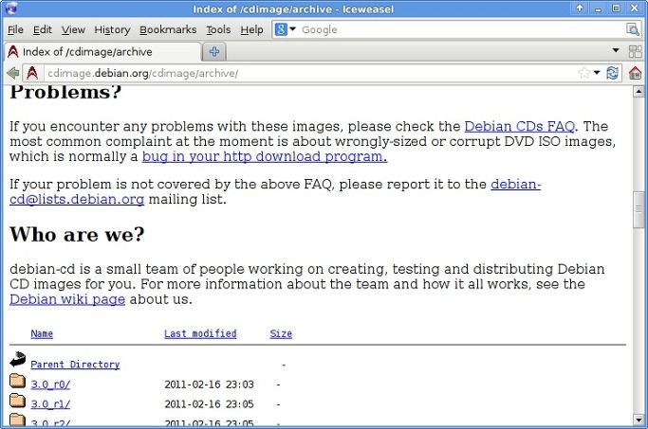Click the vertical scrollbar thumb
The height and width of the screenshot is (429, 648).
tap(639, 209)
